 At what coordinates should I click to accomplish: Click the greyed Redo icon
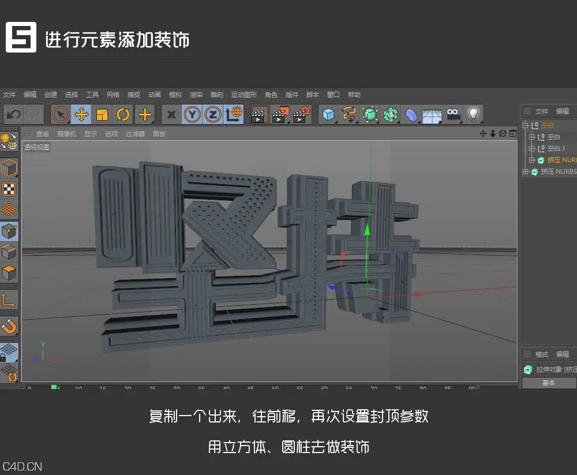coord(33,114)
